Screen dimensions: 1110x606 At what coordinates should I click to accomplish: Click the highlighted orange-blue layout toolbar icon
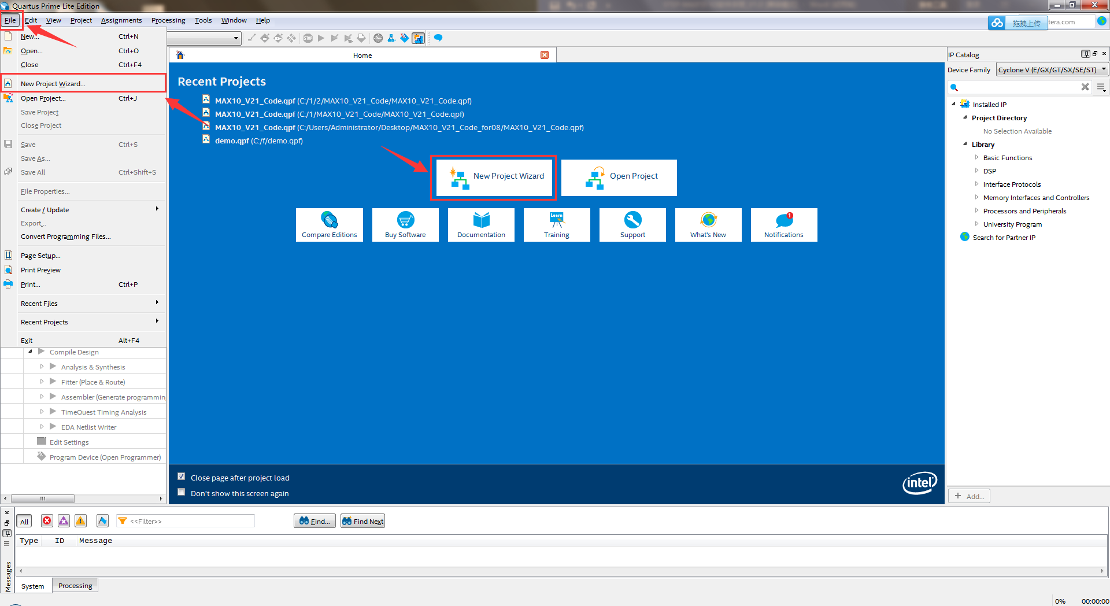[418, 38]
